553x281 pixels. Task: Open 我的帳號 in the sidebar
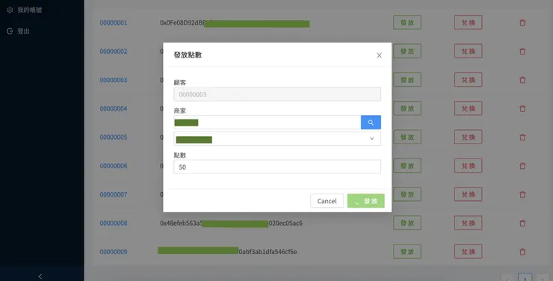coord(30,10)
